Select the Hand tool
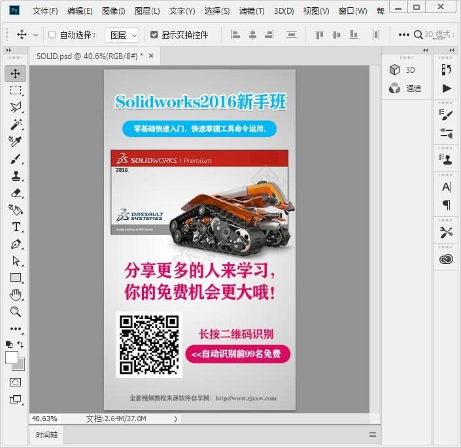Viewport: 461px width, 448px height. tap(16, 295)
